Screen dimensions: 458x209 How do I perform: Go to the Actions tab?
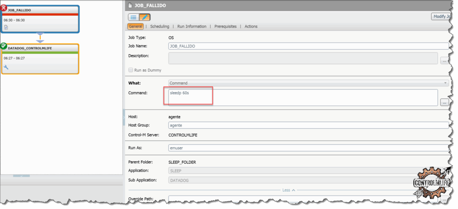pyautogui.click(x=251, y=26)
